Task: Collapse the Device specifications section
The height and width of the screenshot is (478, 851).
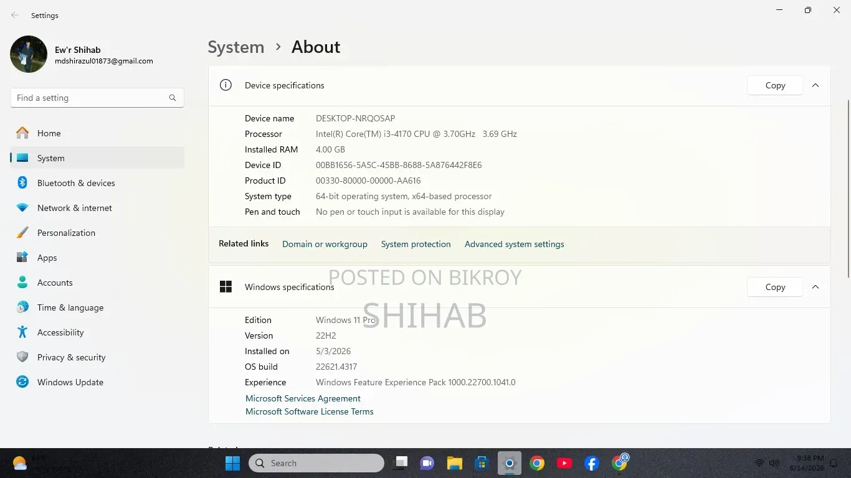Action: 815,85
